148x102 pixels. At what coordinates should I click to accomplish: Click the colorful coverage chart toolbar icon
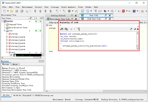coord(105,11)
